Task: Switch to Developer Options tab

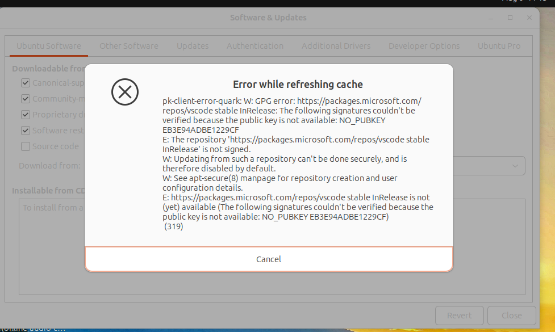Action: coord(424,46)
